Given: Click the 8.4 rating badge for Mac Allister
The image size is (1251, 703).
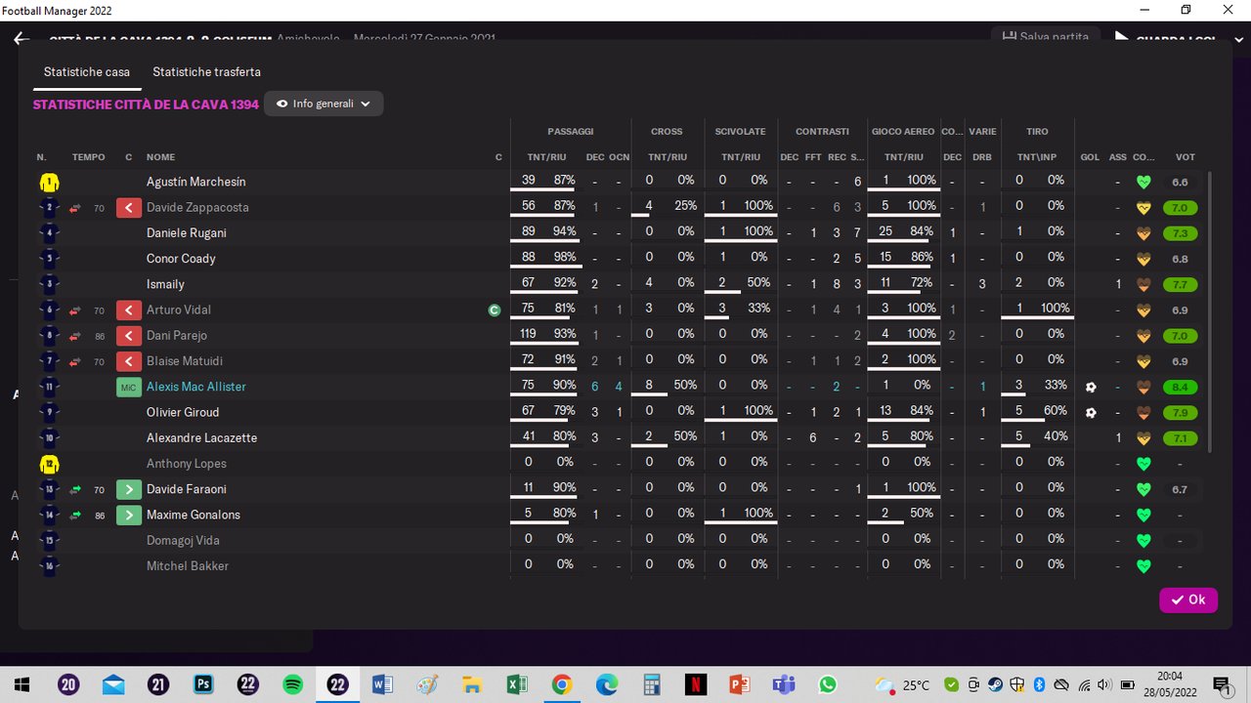Looking at the screenshot, I should point(1180,388).
